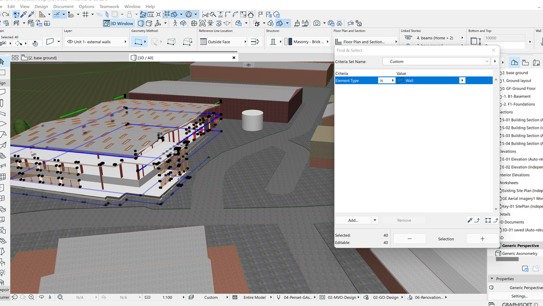Select Generic Axonometry in the navigator
This screenshot has width=543, height=306.
pyautogui.click(x=519, y=253)
